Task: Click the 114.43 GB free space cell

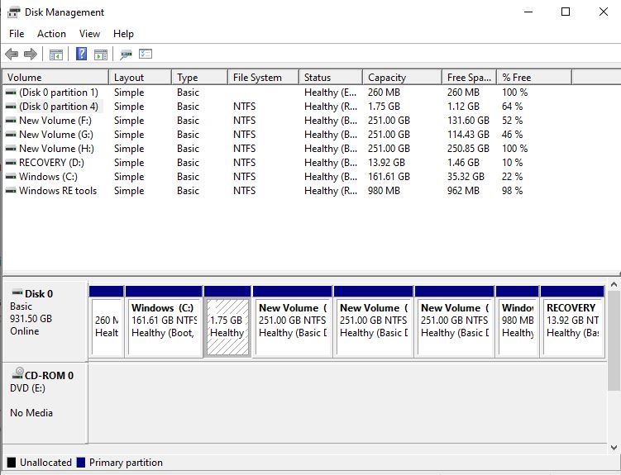Action: coord(468,135)
